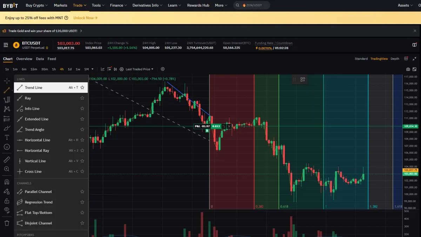
Task: Expand the Tools dropdown menu
Action: click(x=98, y=5)
